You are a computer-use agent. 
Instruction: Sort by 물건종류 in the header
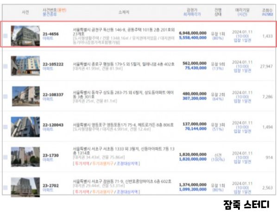point(50,14)
